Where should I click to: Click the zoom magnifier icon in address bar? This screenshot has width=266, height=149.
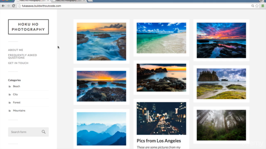pos(253,6)
